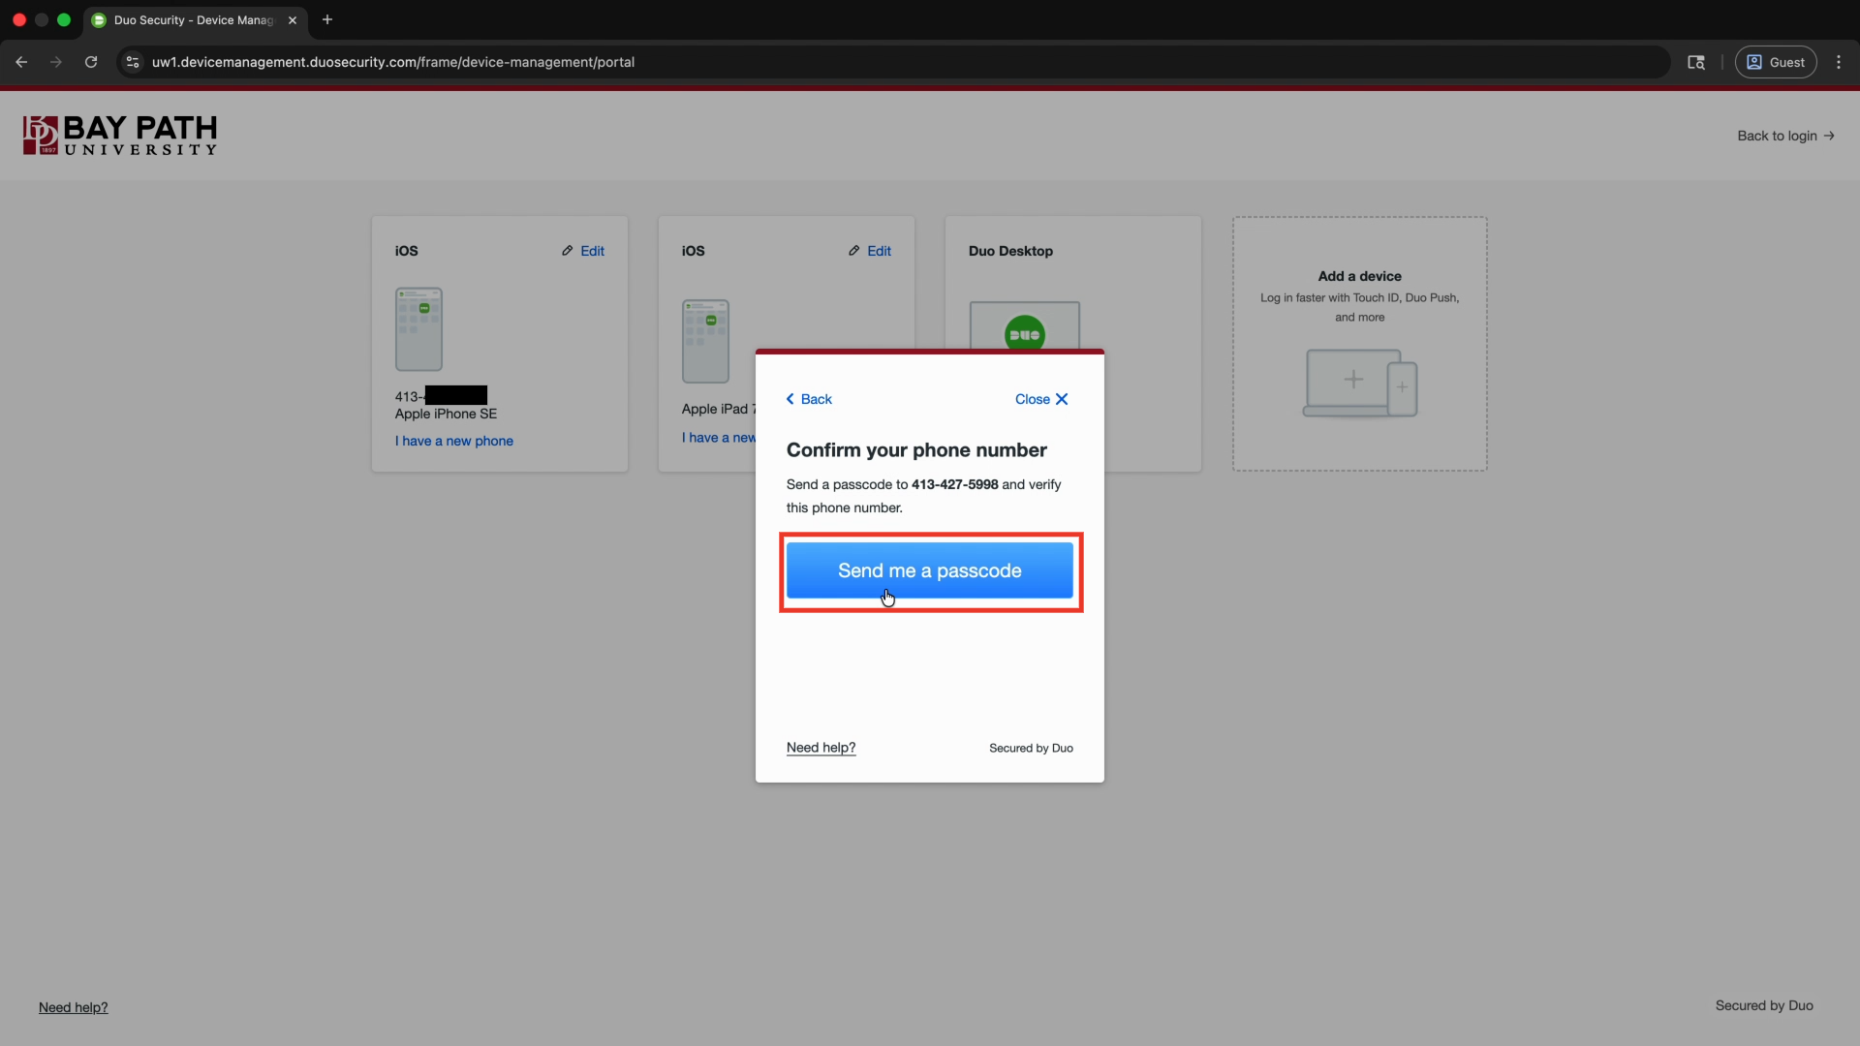This screenshot has height=1046, width=1860.
Task: Click the address bar URL
Action: tap(393, 62)
